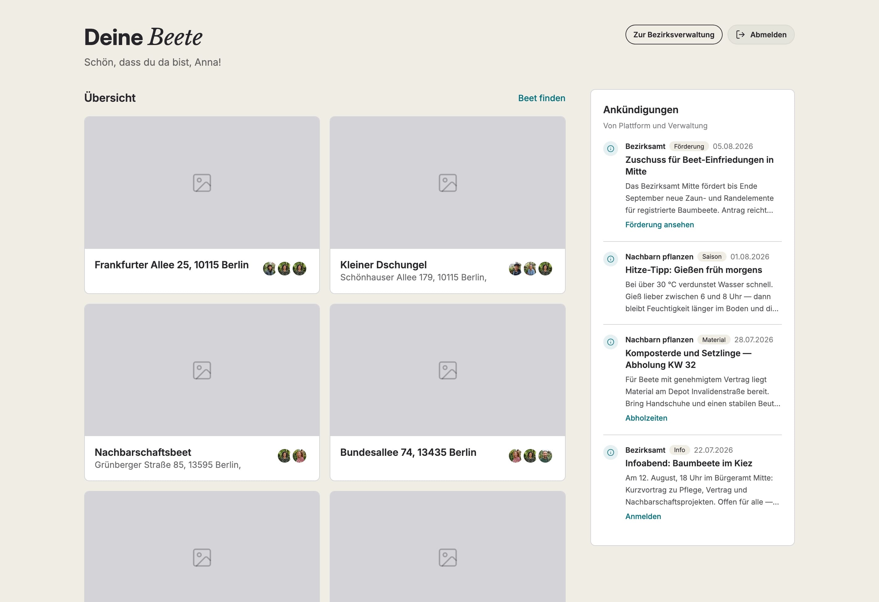Image resolution: width=879 pixels, height=602 pixels.
Task: Click the info icon beside Hitze-Tipp announcement
Action: pos(610,259)
